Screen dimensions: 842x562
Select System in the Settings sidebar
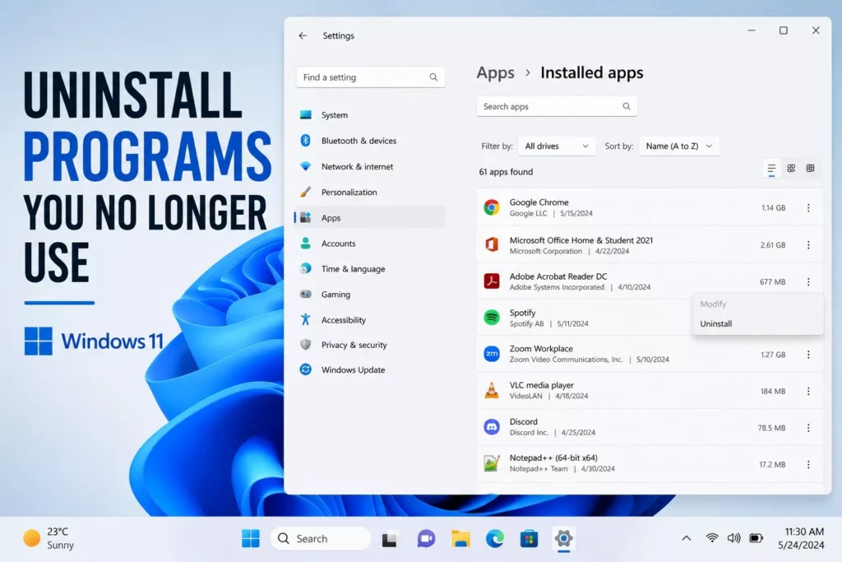click(x=370, y=115)
